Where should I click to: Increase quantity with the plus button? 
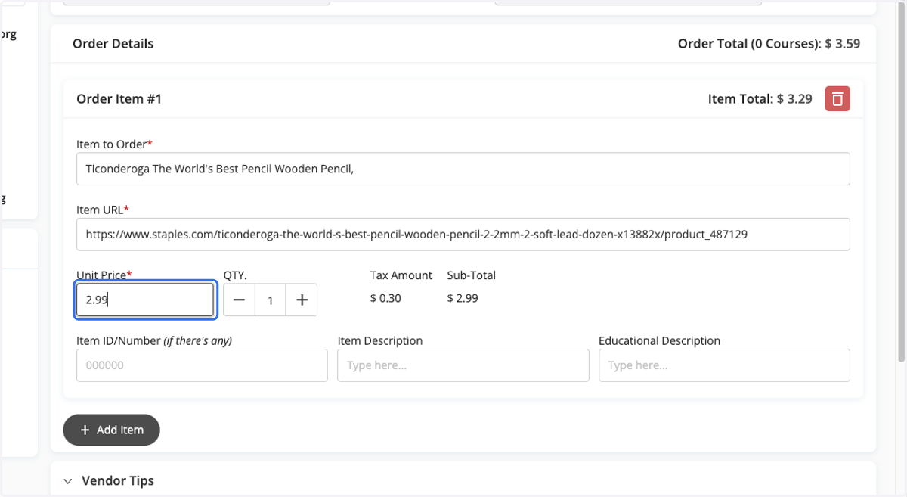pos(302,300)
